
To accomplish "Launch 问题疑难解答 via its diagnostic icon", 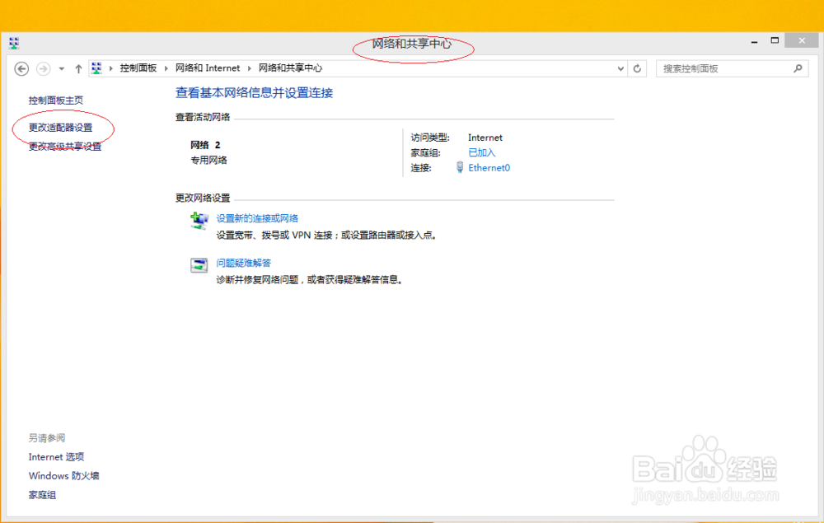I will pyautogui.click(x=199, y=265).
